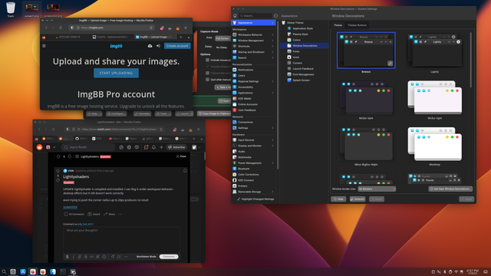
Task: Switch to Markdown Mode in comment editor
Action: click(x=147, y=257)
